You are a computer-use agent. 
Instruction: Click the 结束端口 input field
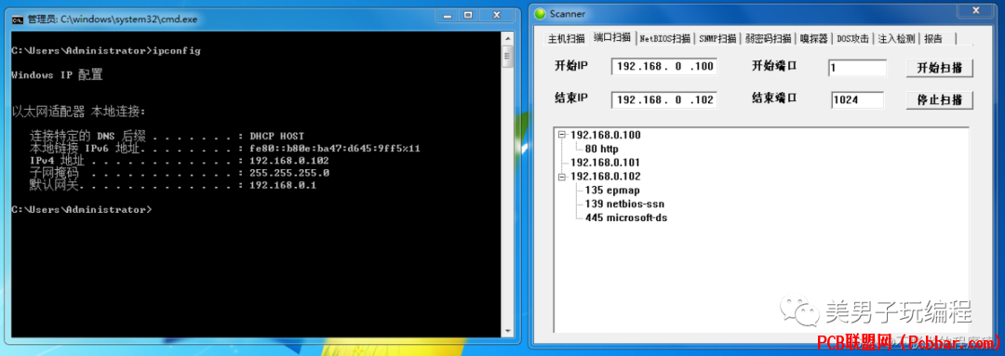pos(857,100)
